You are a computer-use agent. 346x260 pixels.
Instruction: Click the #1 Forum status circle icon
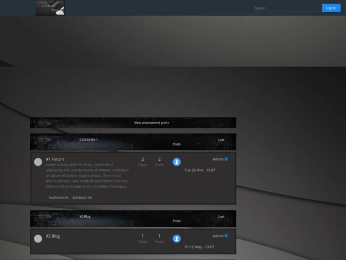[38, 162]
